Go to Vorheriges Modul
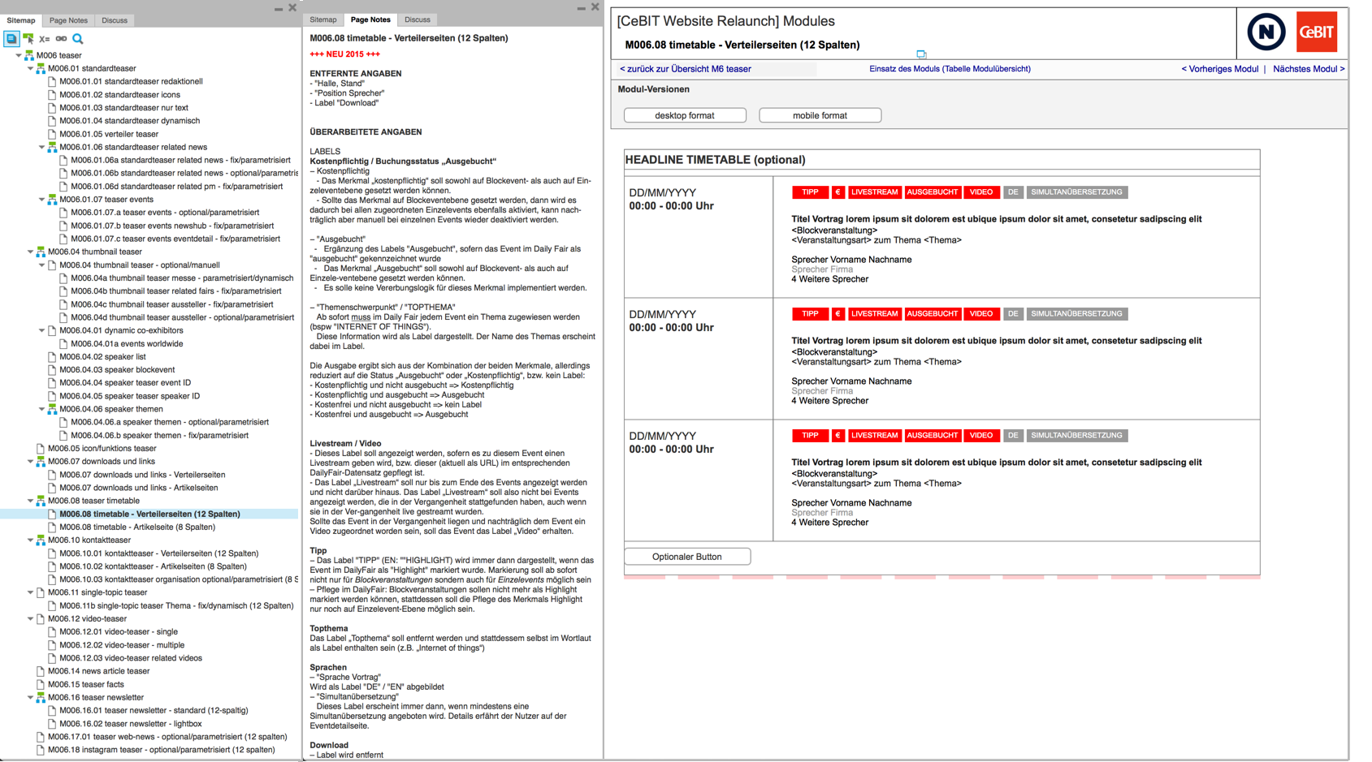Screen dimensions: 1372x762 (1219, 69)
